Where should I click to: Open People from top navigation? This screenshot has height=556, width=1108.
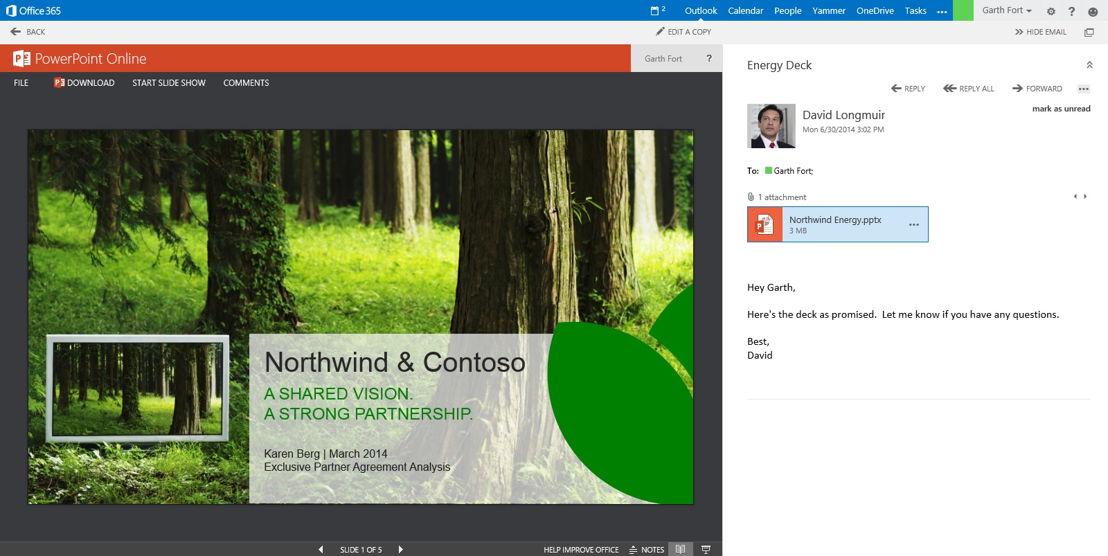point(788,10)
